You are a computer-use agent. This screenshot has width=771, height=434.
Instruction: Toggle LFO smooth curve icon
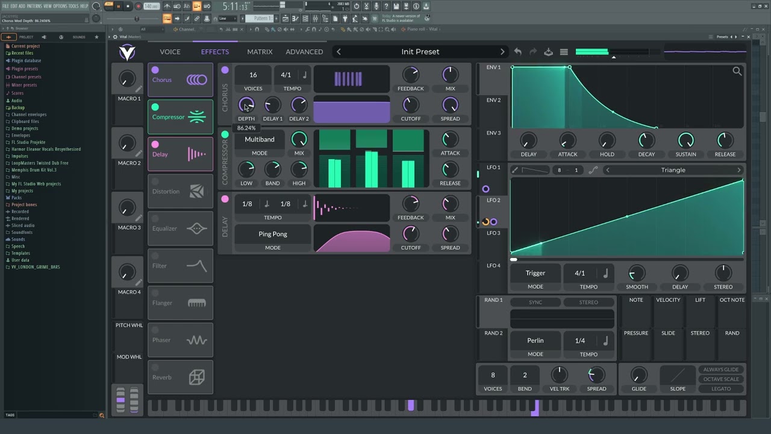click(593, 170)
